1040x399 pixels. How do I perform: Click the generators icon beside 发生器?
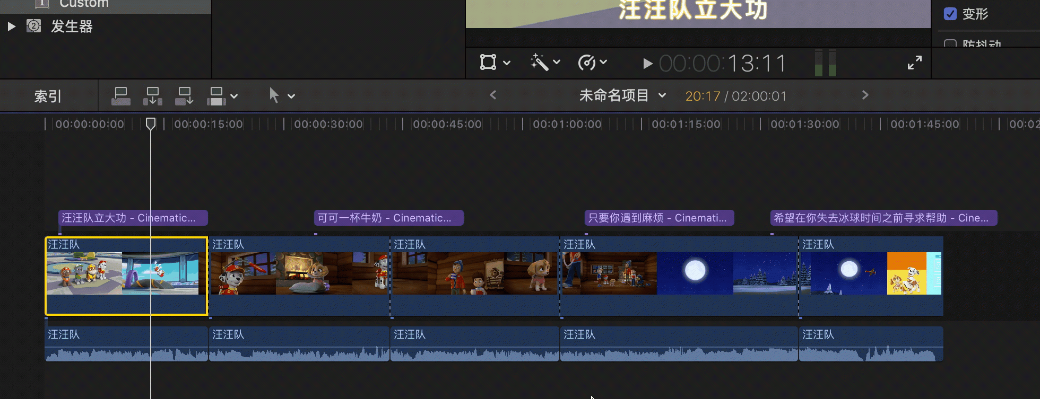[x=33, y=26]
